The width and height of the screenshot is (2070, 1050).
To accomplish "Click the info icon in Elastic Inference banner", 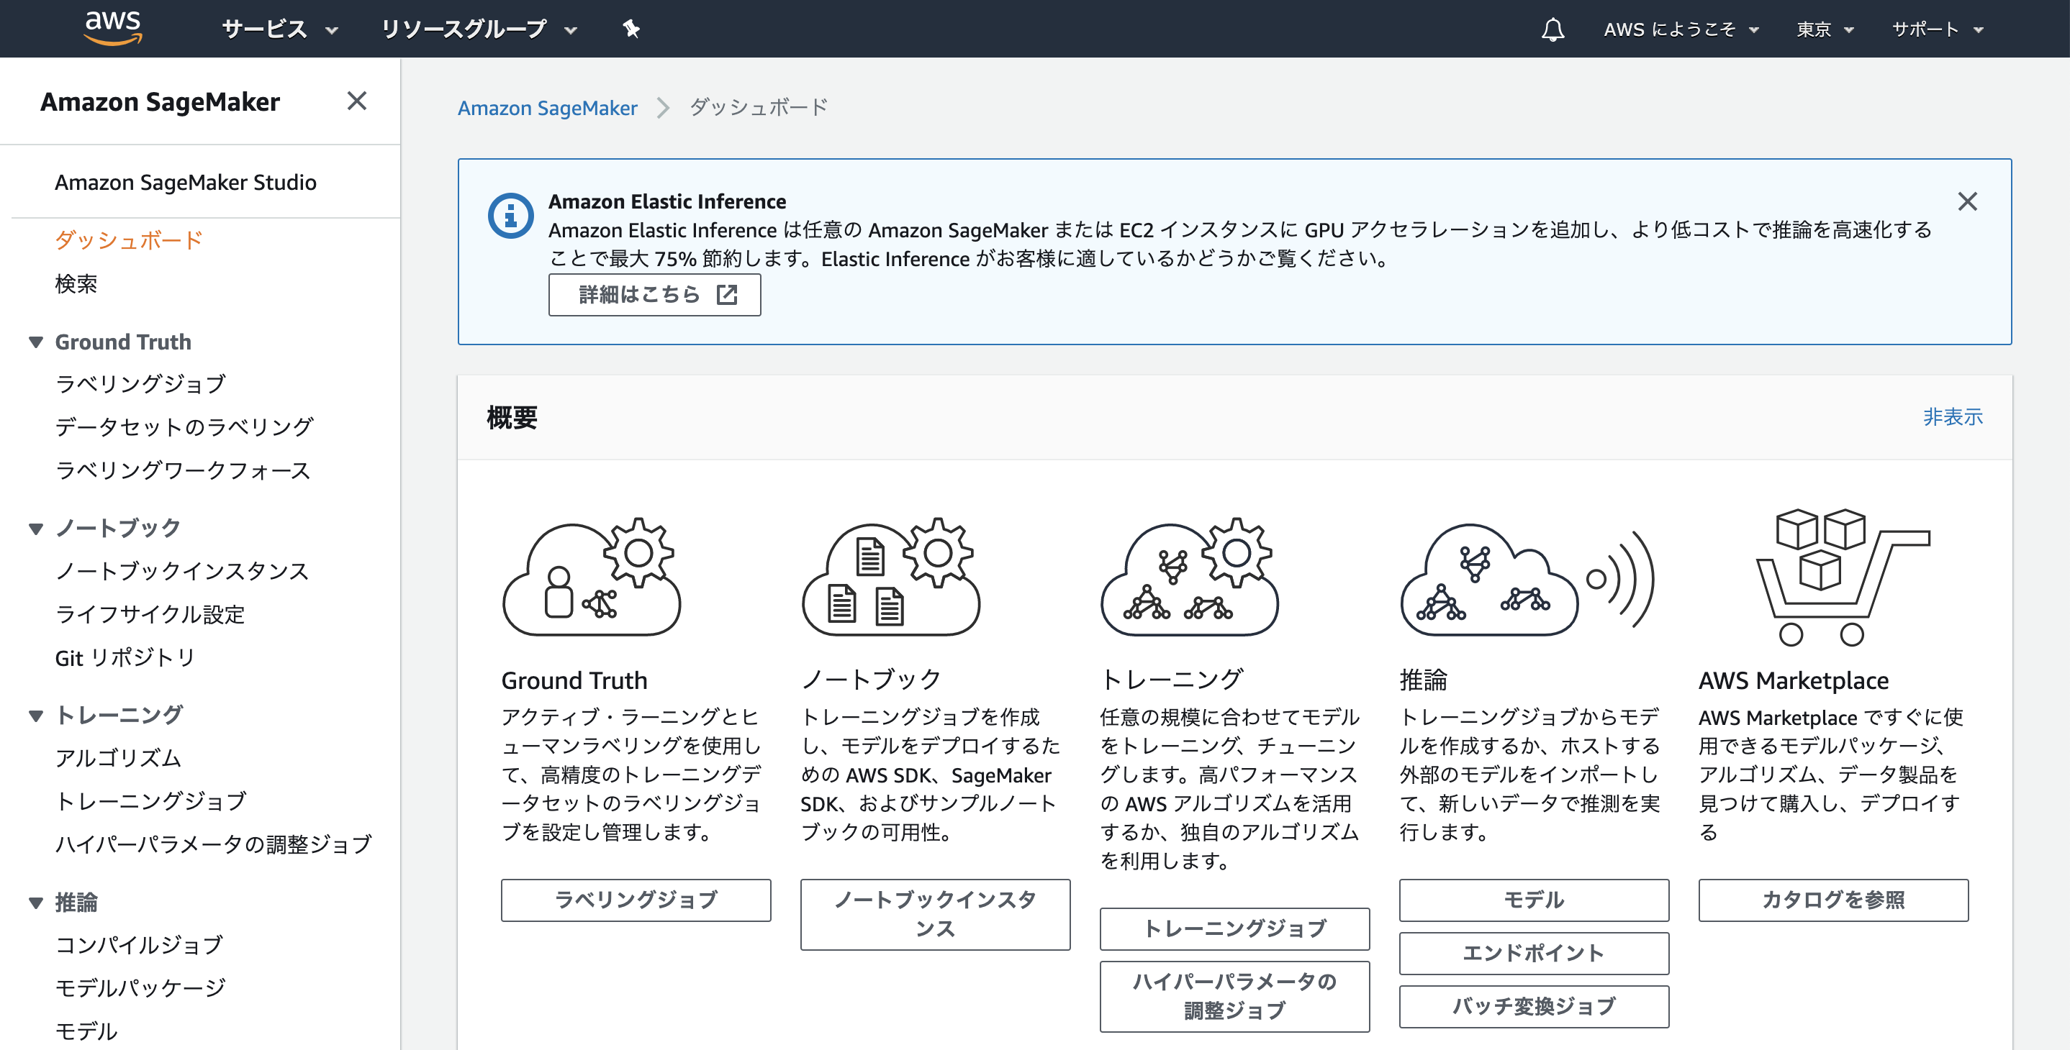I will 510,215.
